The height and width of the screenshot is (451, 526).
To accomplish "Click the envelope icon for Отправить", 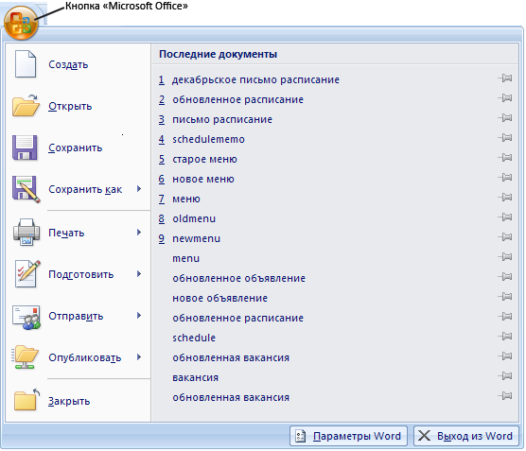I will 26,317.
